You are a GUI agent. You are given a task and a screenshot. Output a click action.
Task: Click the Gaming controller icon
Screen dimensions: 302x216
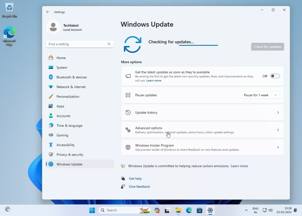point(51,135)
